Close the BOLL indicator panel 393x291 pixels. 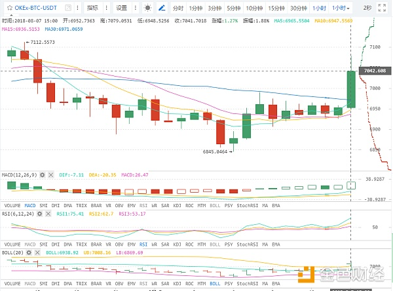[x=37, y=252]
